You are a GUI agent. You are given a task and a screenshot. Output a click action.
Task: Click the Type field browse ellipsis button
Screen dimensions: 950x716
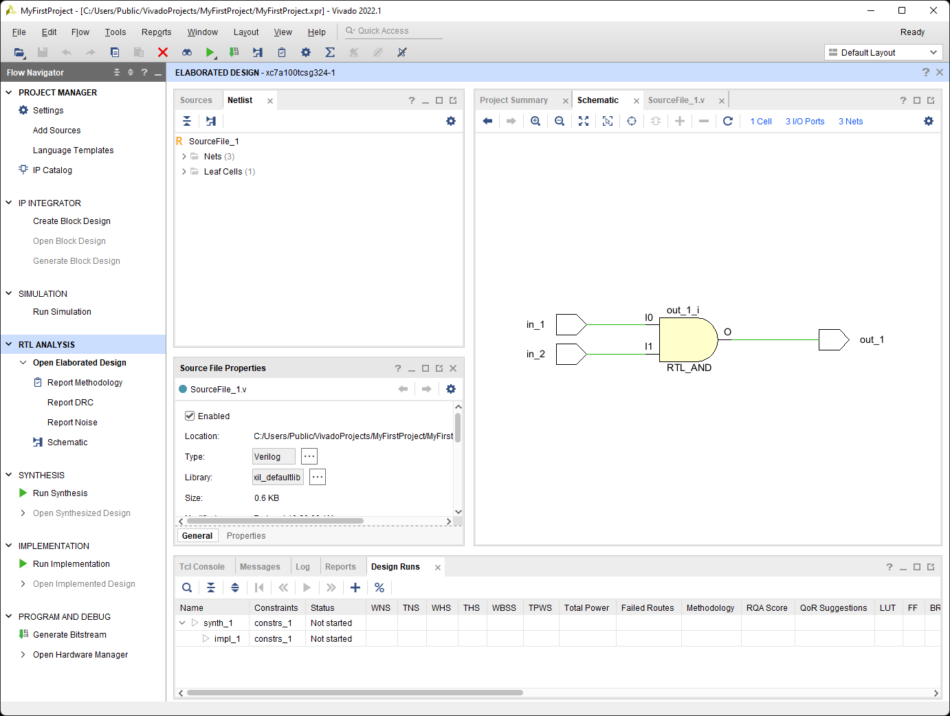tap(309, 456)
